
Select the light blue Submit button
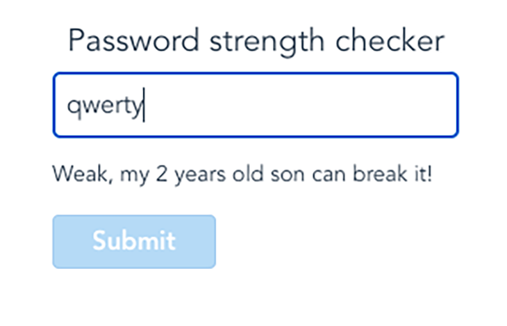[x=134, y=241]
